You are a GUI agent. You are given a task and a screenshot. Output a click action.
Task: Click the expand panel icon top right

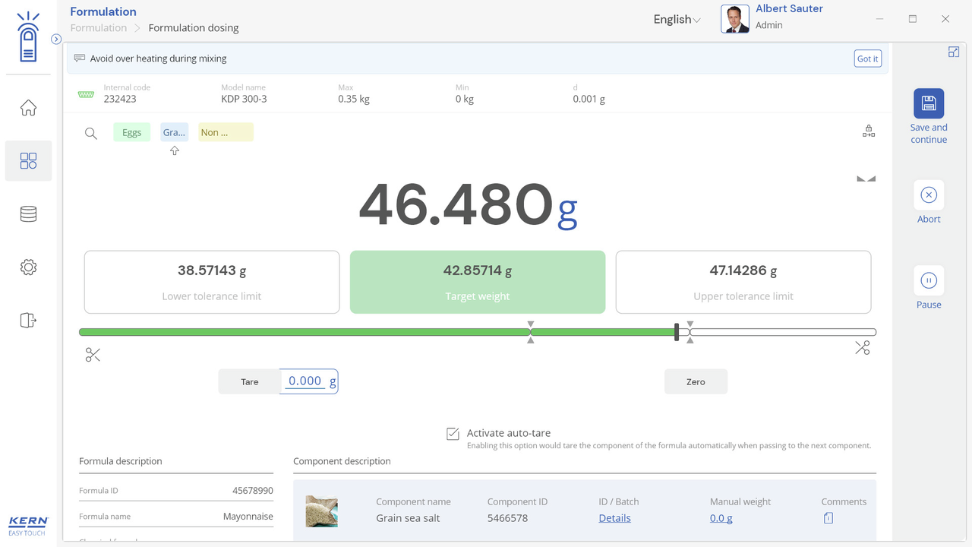click(954, 52)
